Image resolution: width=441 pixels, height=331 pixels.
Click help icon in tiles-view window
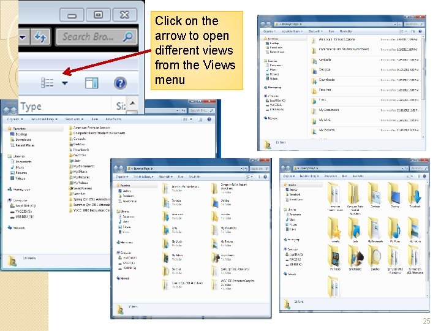[x=265, y=177]
